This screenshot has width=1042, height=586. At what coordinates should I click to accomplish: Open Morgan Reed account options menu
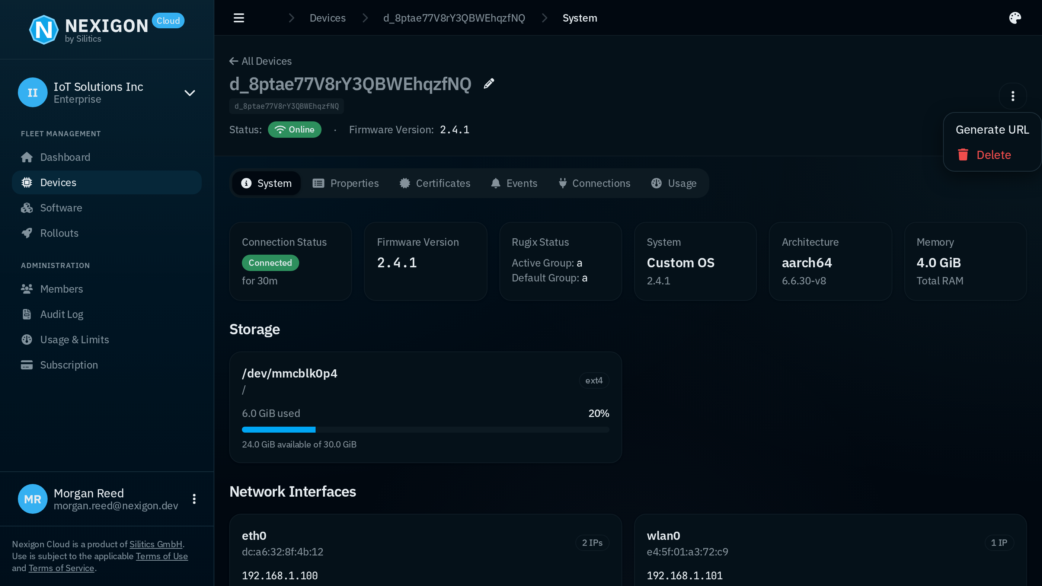pos(194,499)
